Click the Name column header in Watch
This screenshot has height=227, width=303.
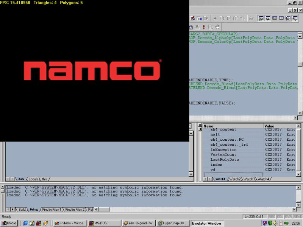233,126
